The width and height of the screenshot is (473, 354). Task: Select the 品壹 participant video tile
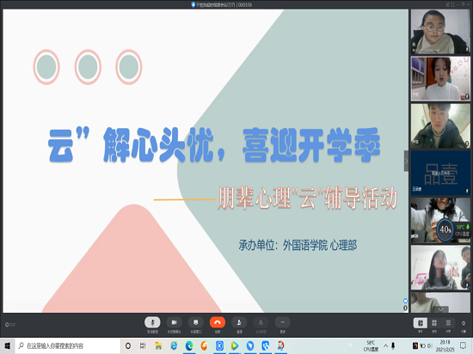point(440,174)
